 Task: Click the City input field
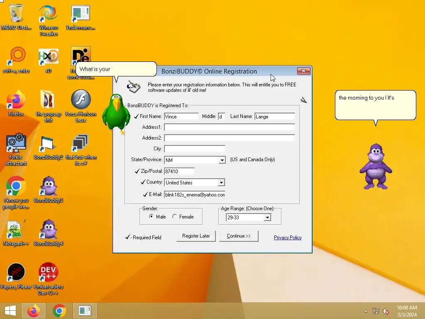pos(195,149)
